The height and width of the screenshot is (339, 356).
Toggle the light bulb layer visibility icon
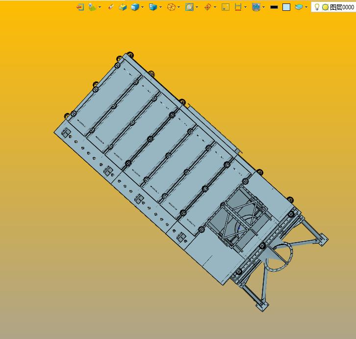317,7
